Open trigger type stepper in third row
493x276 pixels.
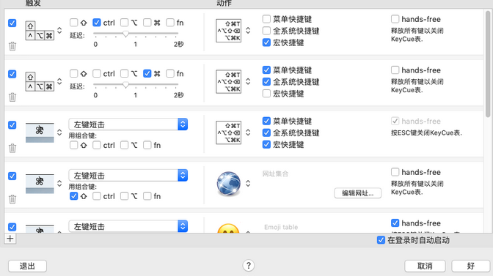tap(59, 133)
